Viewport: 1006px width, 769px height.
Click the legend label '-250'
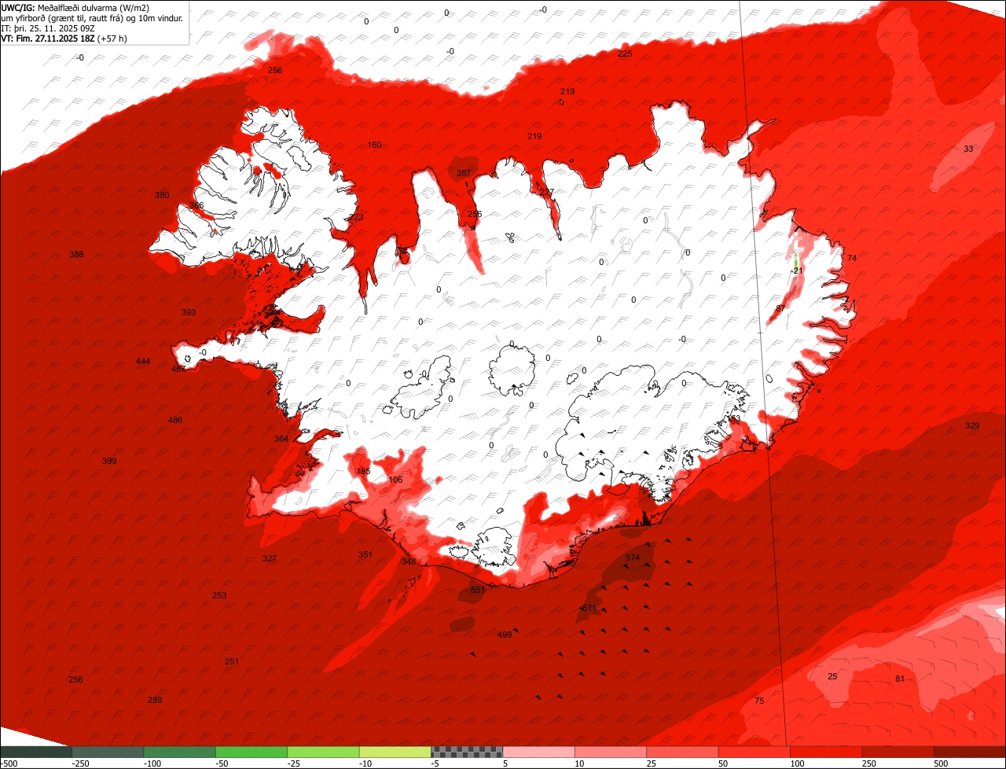[x=79, y=763]
